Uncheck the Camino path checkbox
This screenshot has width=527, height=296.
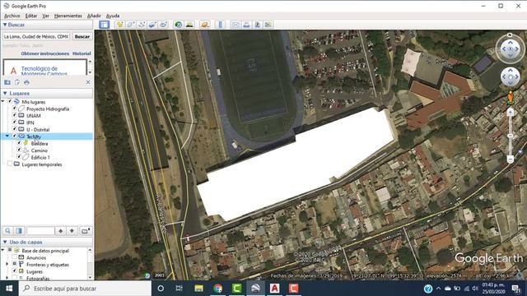19,150
